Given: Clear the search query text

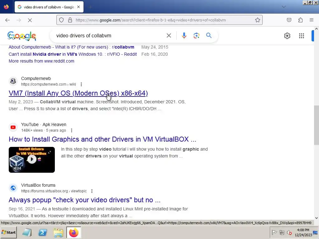Looking at the screenshot, I should coord(169,35).
